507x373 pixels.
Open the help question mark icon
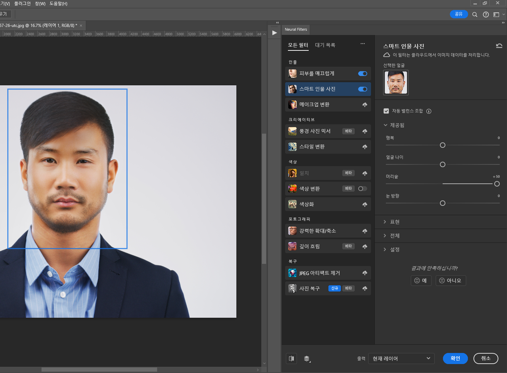(x=486, y=15)
